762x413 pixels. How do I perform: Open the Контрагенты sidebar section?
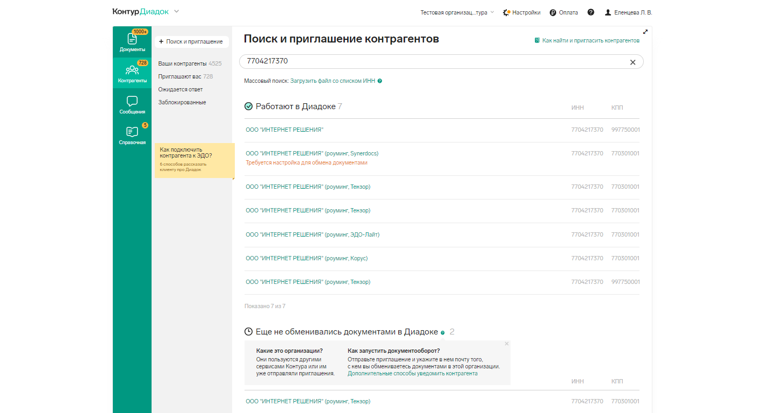(132, 73)
